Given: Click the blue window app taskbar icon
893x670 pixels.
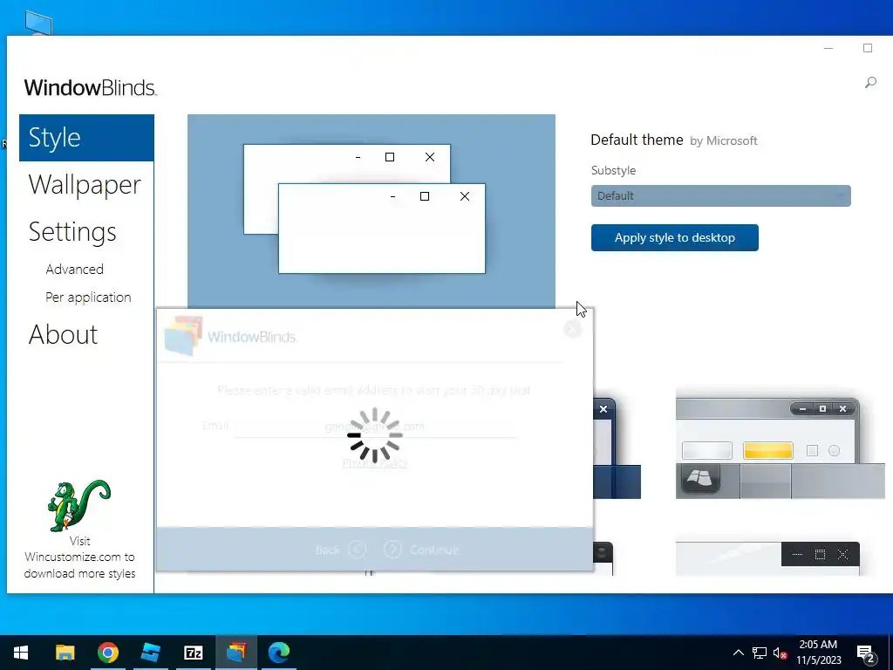Looking at the screenshot, I should tap(150, 653).
